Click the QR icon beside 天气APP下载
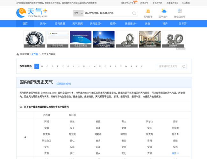Screen dimensions: 207x159 tap(123, 3)
